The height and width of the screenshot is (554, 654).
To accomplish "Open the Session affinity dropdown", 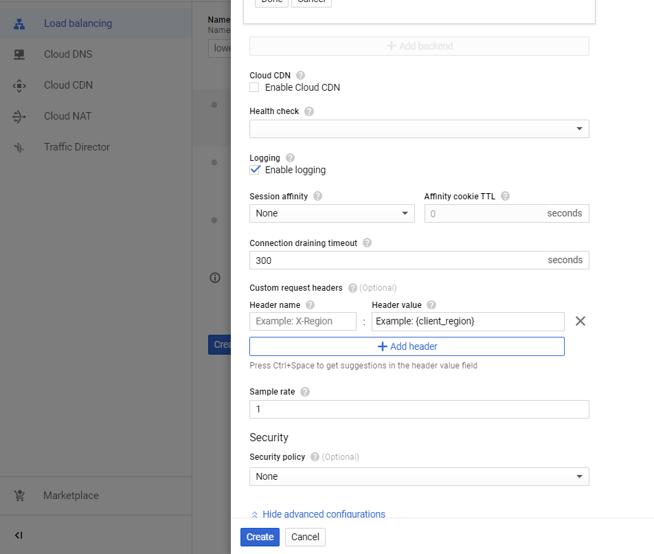I will point(332,213).
